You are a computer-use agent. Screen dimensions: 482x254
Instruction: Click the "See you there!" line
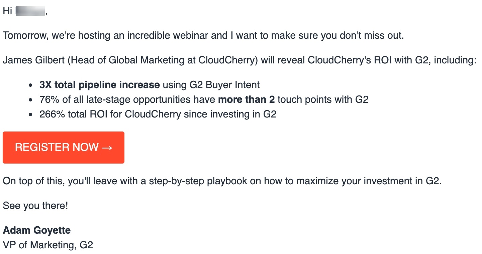tap(35, 206)
